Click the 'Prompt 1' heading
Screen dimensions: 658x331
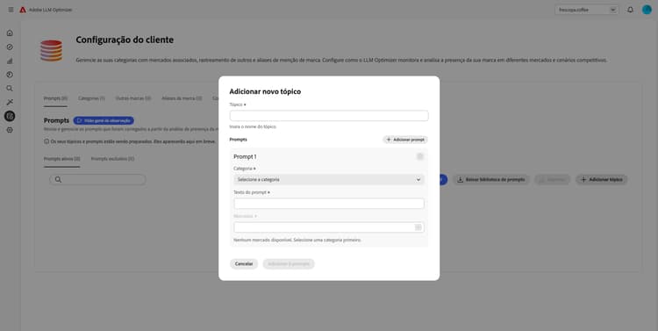coord(245,156)
